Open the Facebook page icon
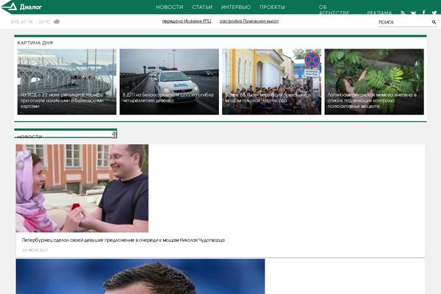 pos(423,12)
